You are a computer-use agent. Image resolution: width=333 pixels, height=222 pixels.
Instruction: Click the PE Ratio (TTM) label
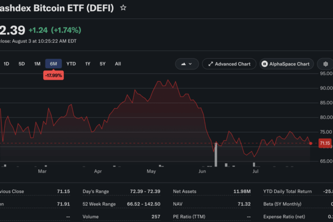coord(189,216)
